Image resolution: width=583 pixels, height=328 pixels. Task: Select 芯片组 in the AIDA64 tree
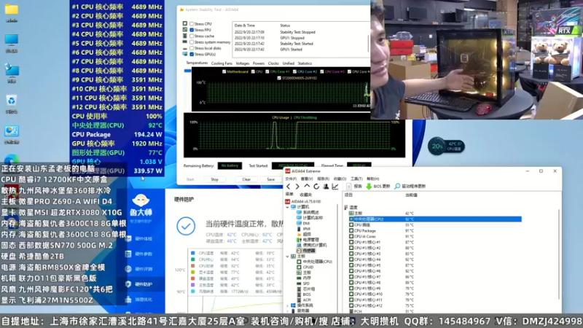305,289
